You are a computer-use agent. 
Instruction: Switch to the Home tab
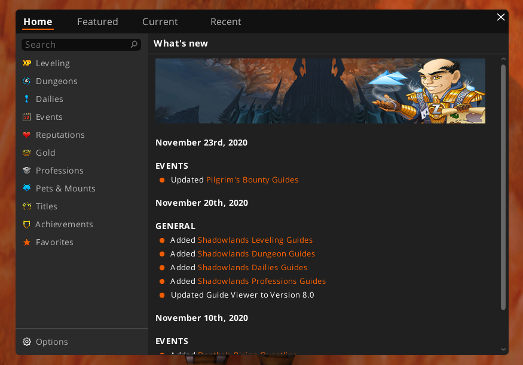(x=38, y=21)
